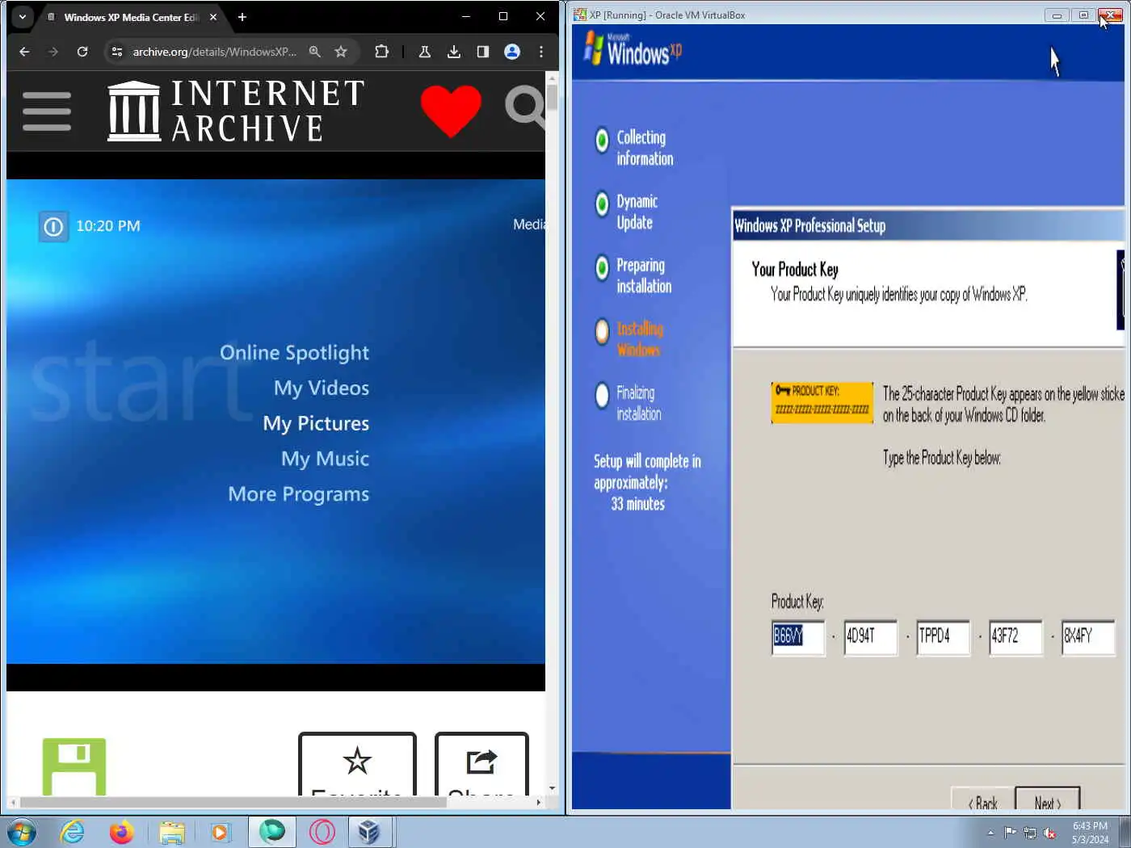Click the vertical scrollbar down arrow in Chrome
Image resolution: width=1131 pixels, height=848 pixels.
pos(553,788)
